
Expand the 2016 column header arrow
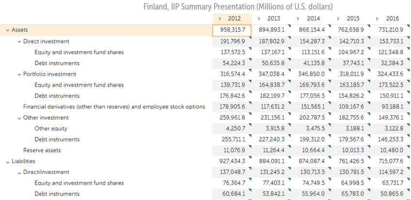tap(378, 18)
